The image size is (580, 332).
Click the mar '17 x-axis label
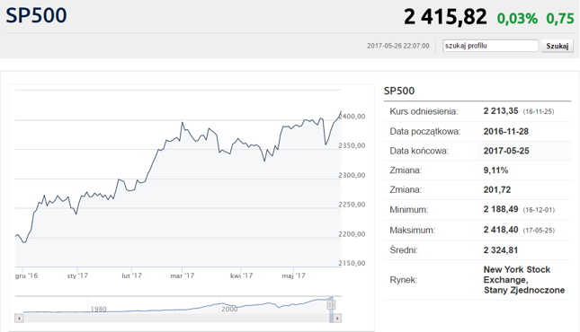[x=182, y=275]
